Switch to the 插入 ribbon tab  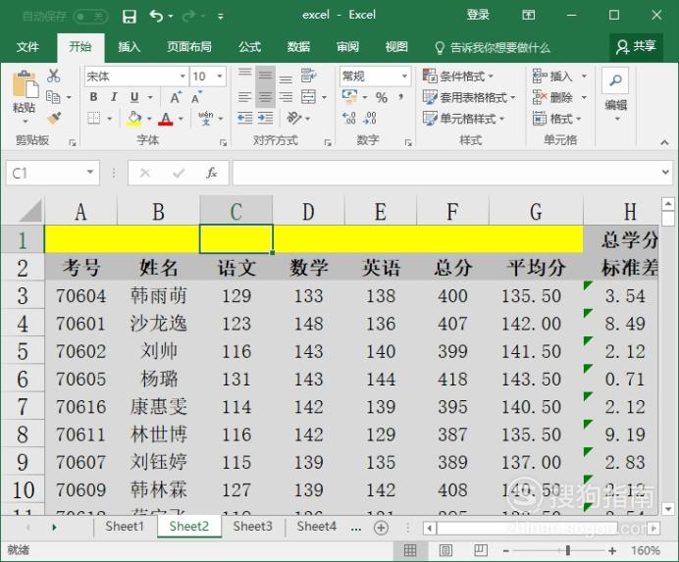point(129,47)
